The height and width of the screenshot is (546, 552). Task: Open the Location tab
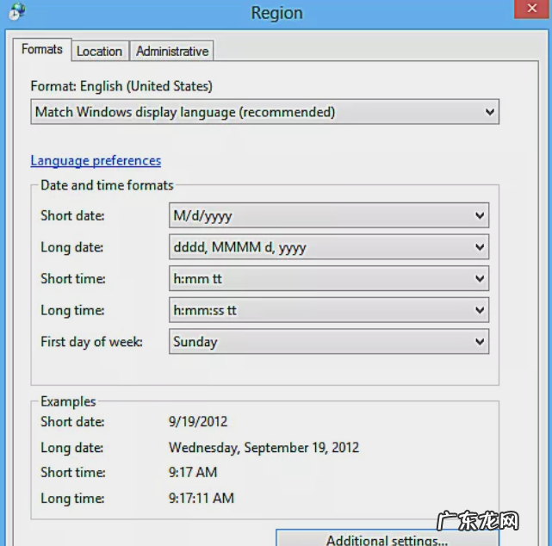(100, 52)
